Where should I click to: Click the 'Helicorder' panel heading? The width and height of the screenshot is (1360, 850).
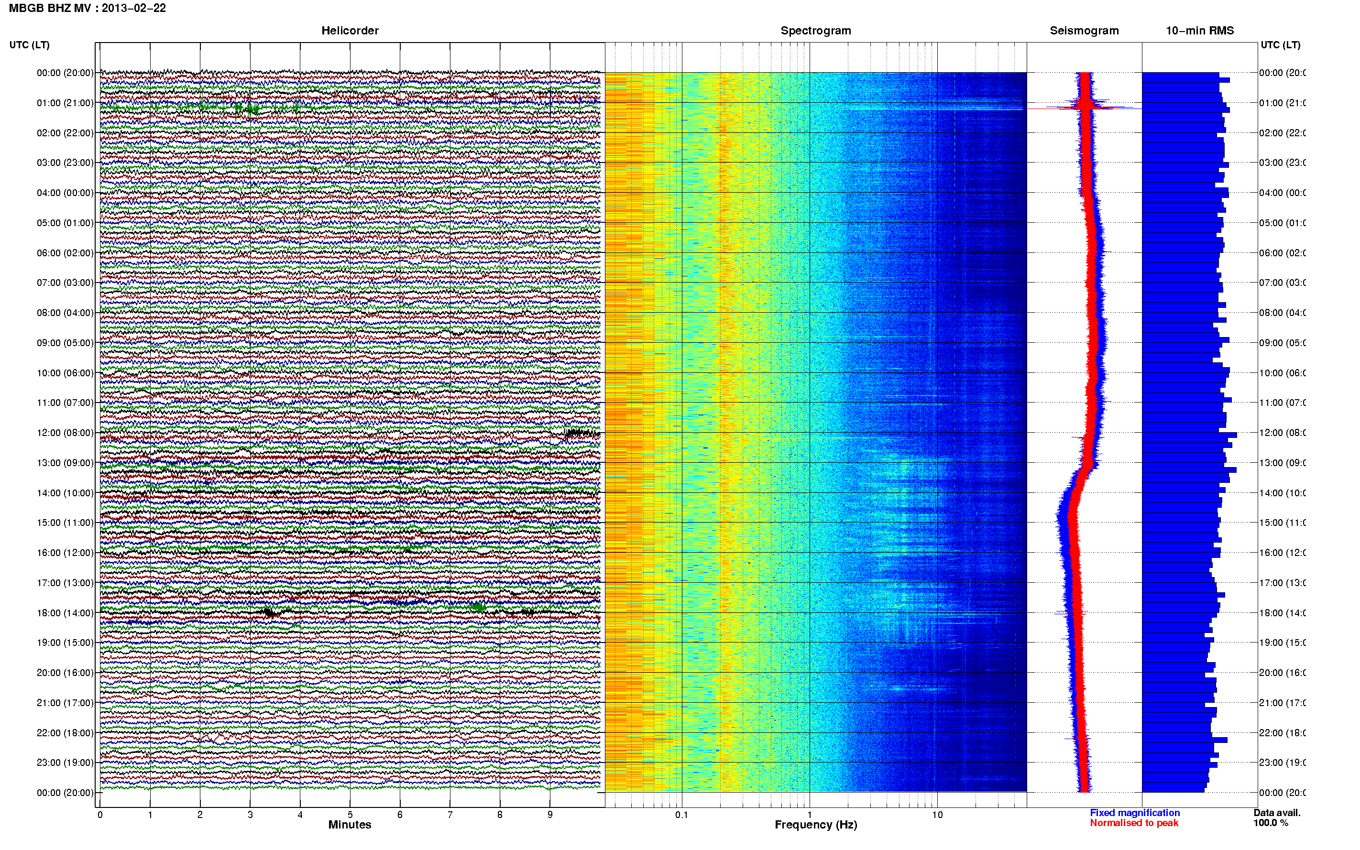point(350,31)
